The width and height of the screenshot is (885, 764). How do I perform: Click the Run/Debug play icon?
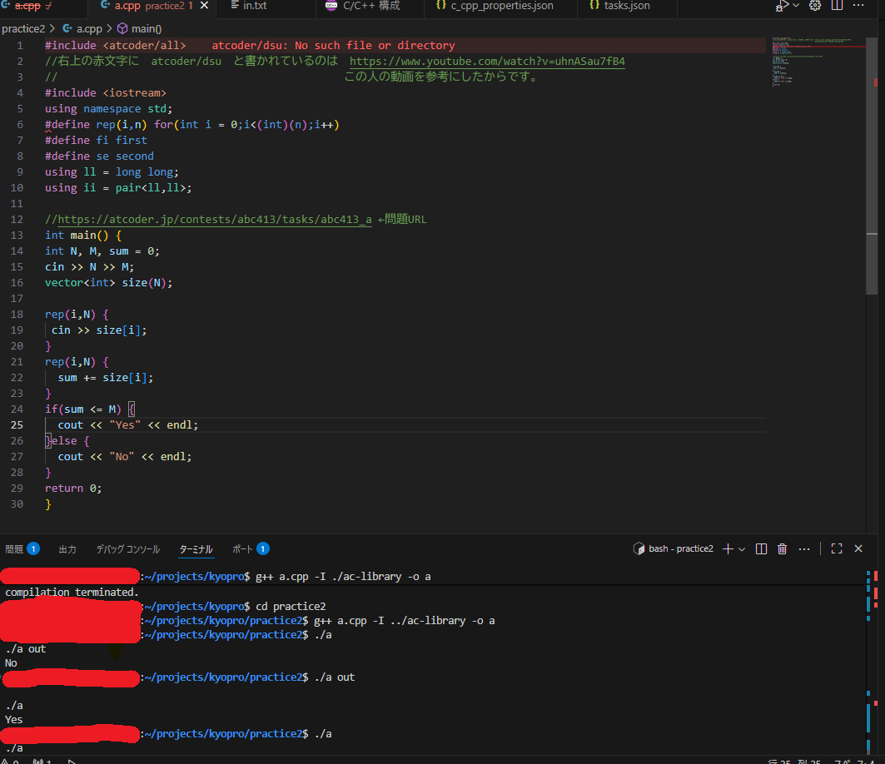pos(782,6)
